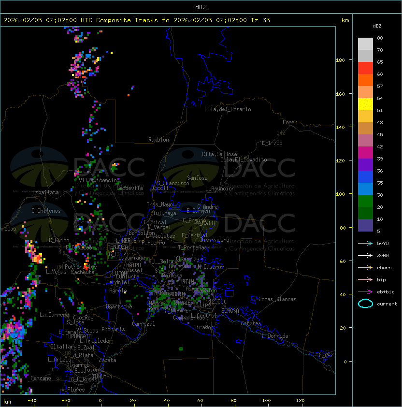Click the dBZ title at the top center

coord(201,7)
